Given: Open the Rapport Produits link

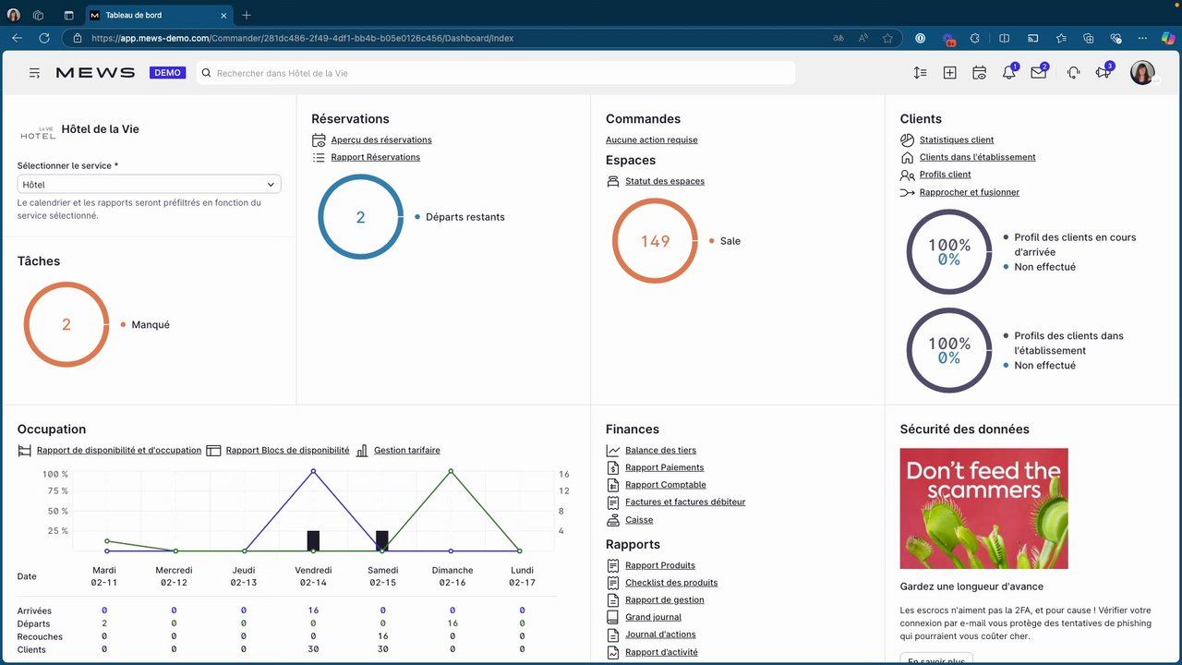Looking at the screenshot, I should [x=660, y=565].
